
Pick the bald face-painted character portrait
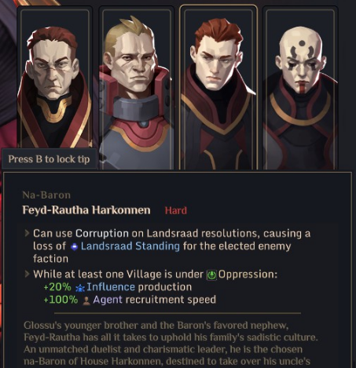[300, 88]
